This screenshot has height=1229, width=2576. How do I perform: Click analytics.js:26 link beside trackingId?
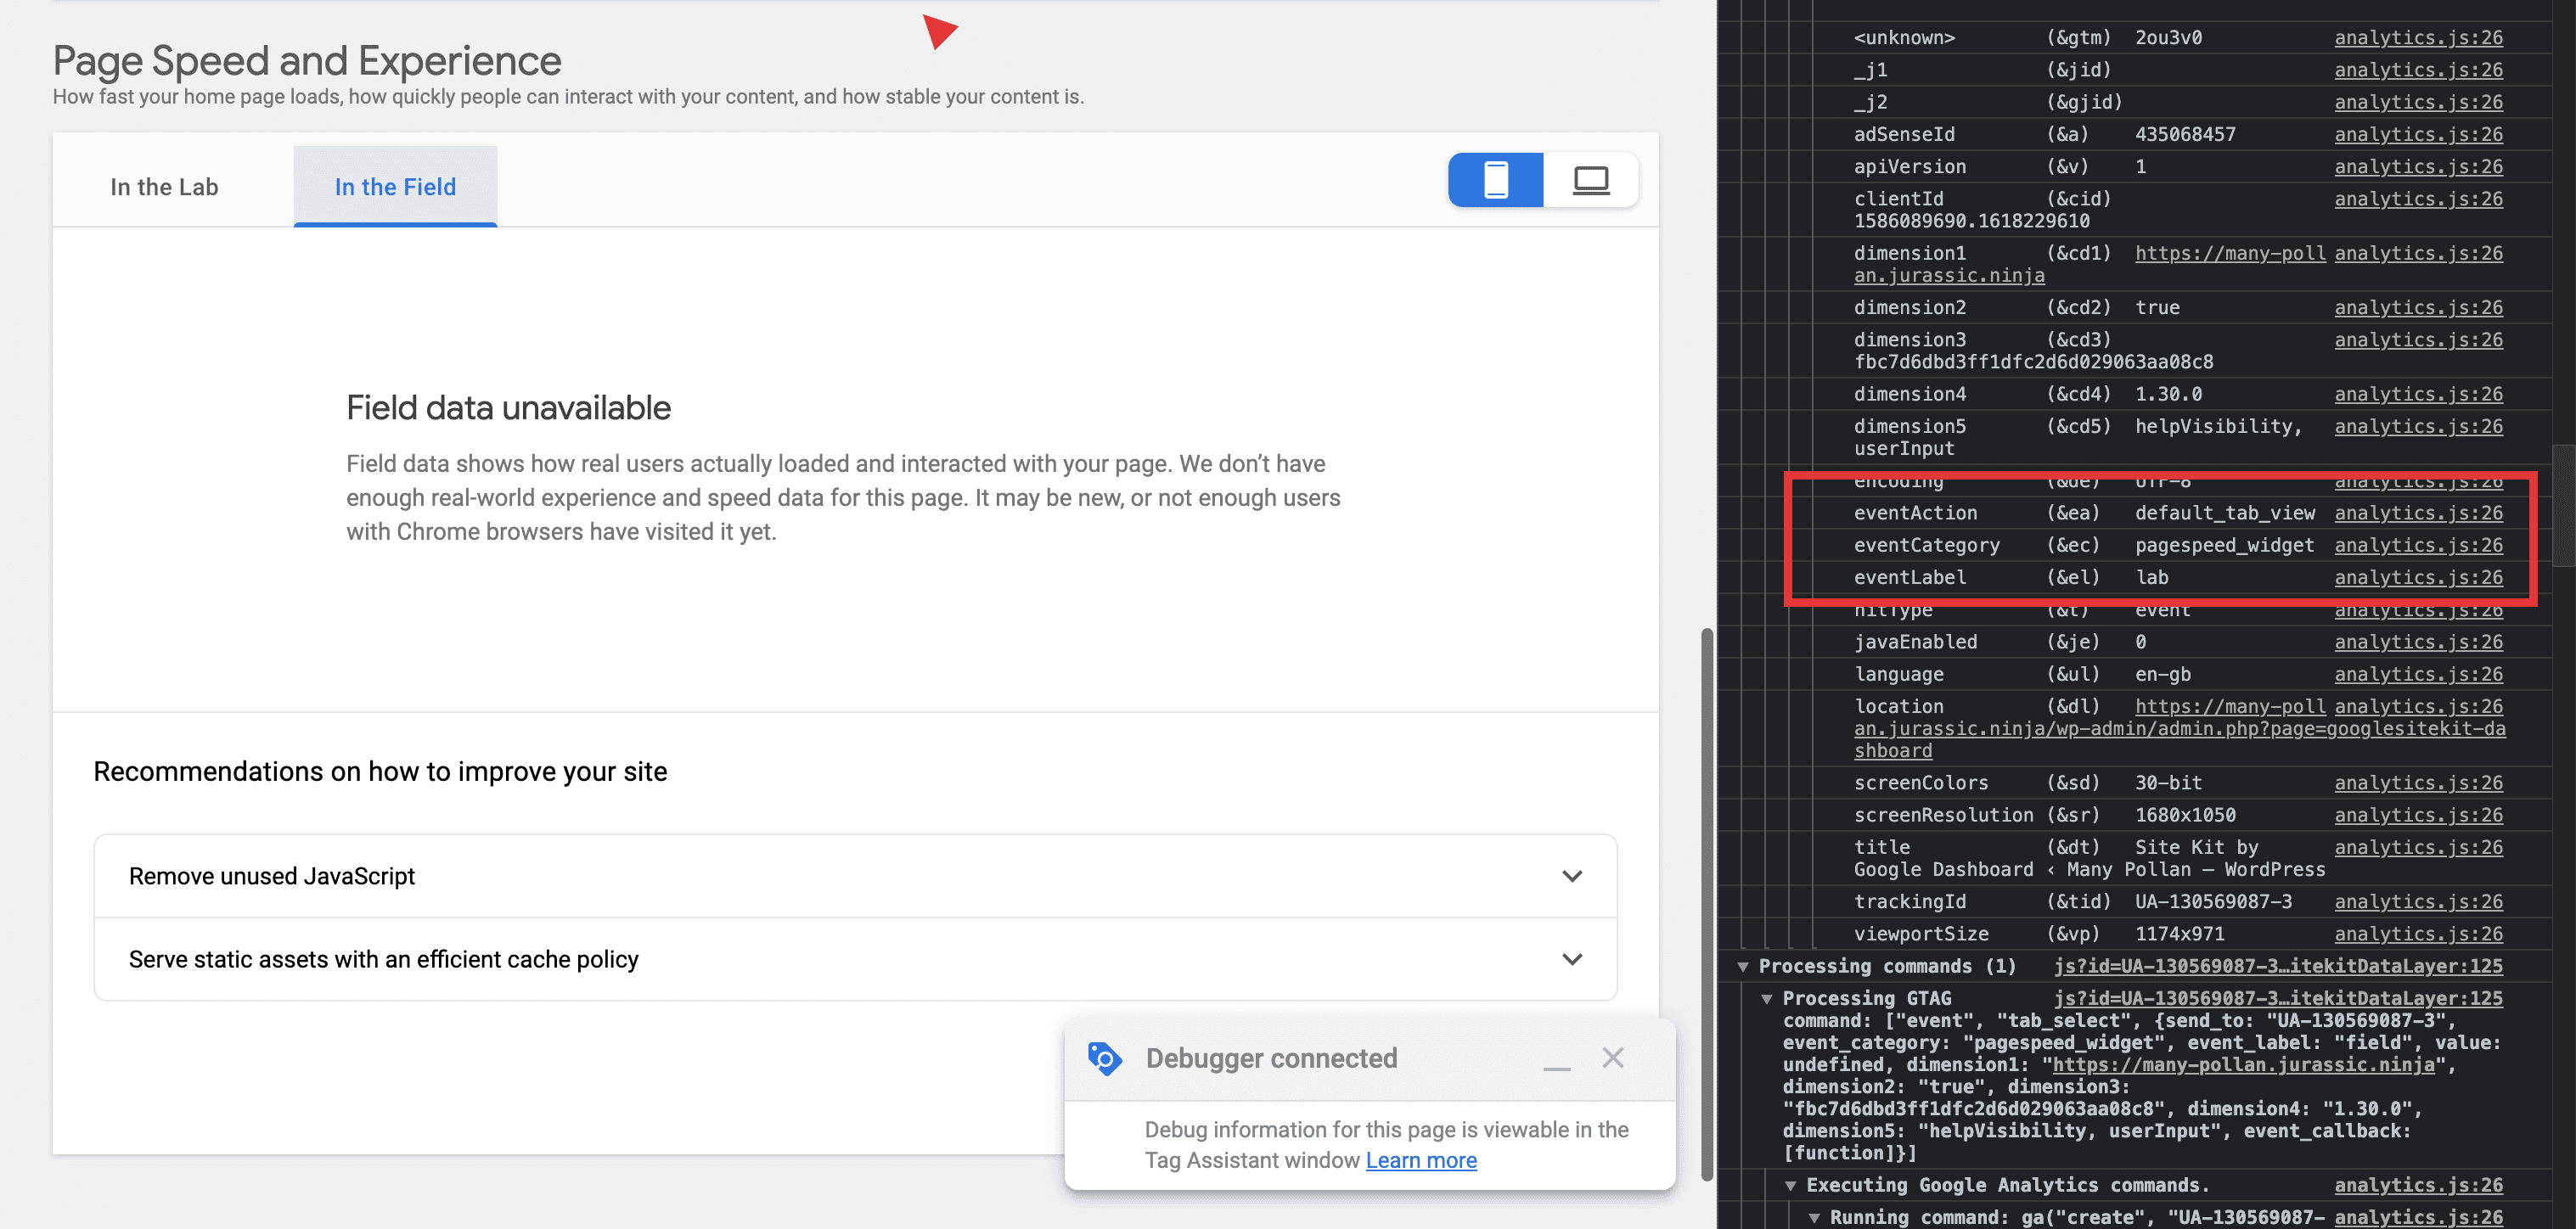point(2418,901)
